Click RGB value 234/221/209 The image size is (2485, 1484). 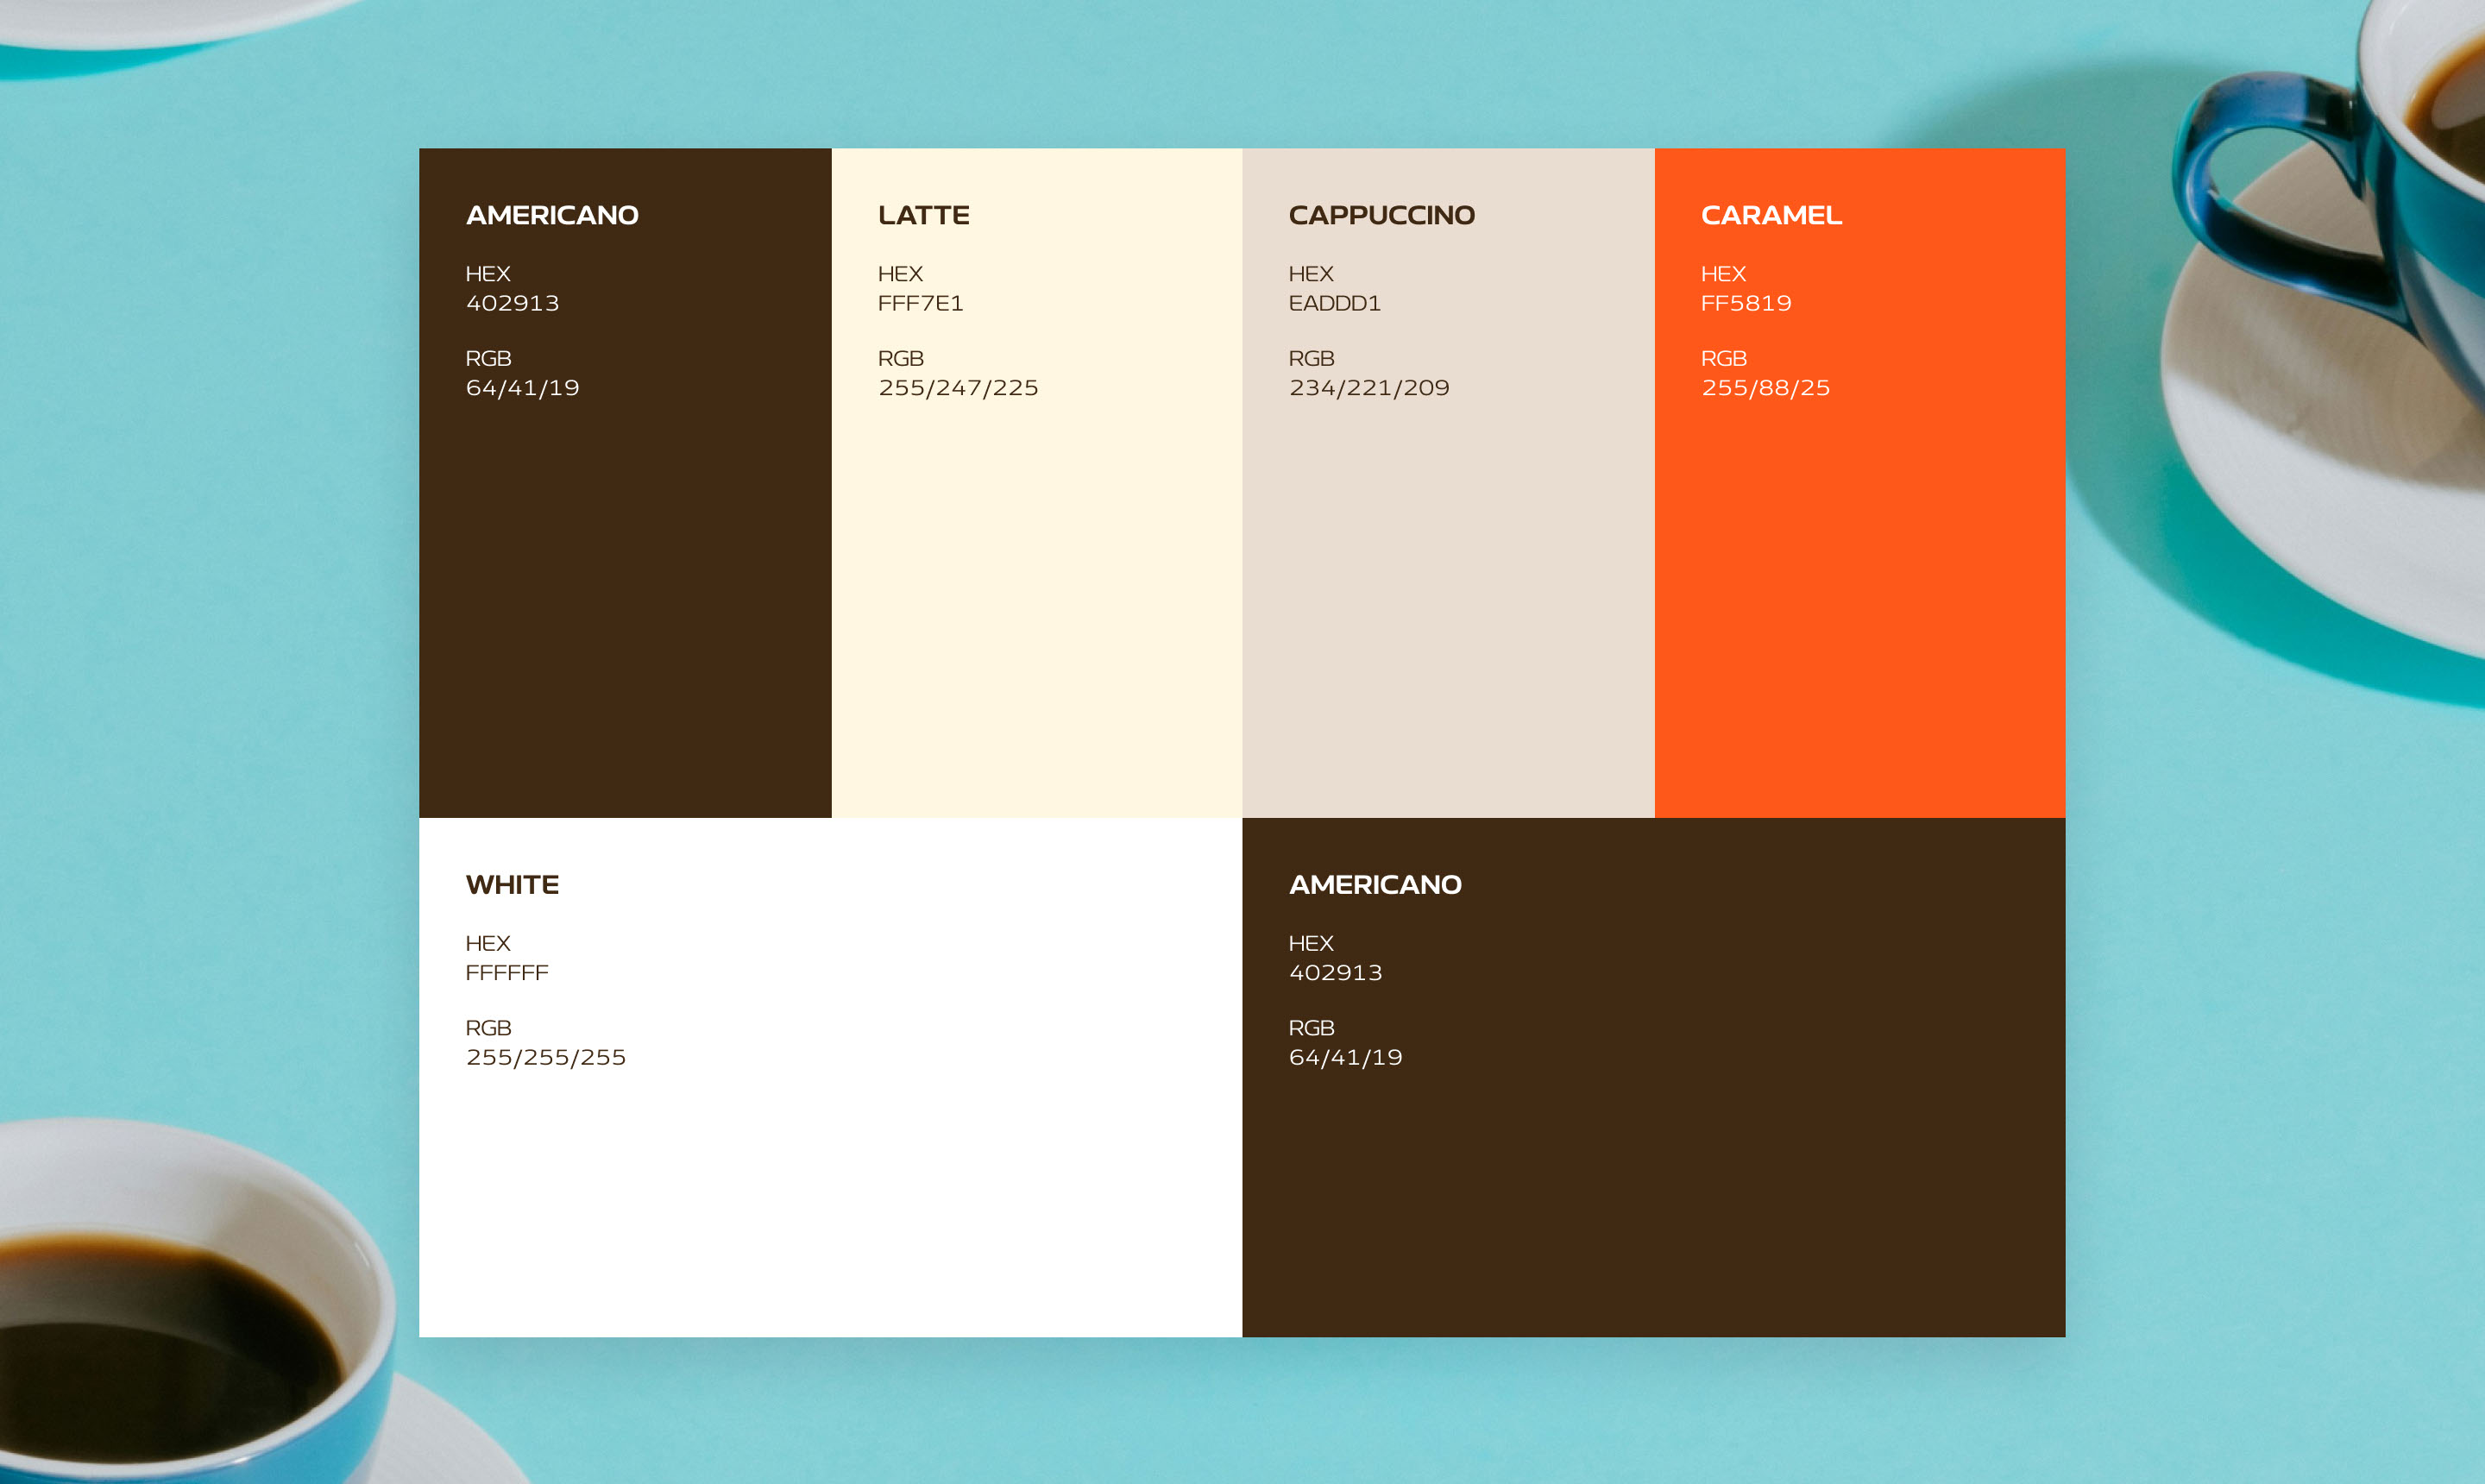click(x=1369, y=388)
